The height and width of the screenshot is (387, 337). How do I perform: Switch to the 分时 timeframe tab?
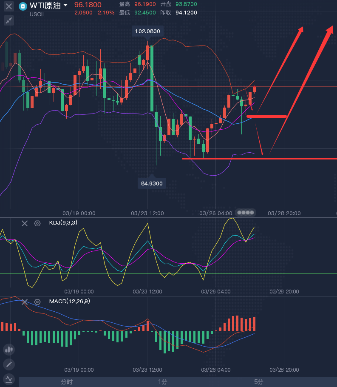tap(67, 382)
